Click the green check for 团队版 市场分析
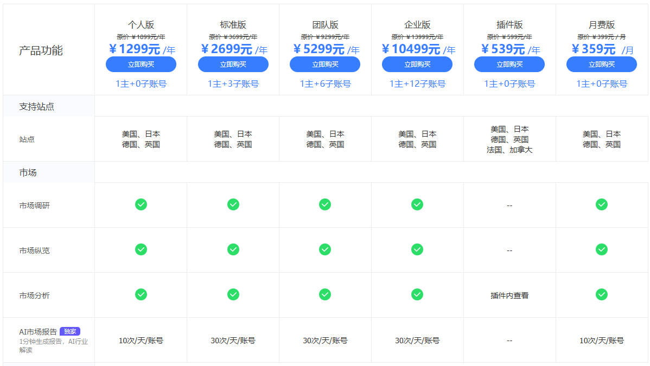This screenshot has height=366, width=650. coord(324,295)
